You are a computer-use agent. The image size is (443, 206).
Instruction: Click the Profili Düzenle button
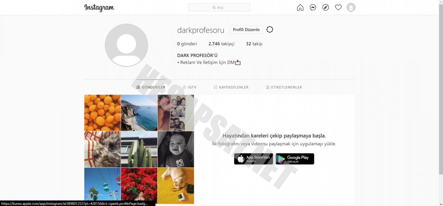(246, 30)
